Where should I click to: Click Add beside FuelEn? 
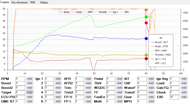(120, 97)
